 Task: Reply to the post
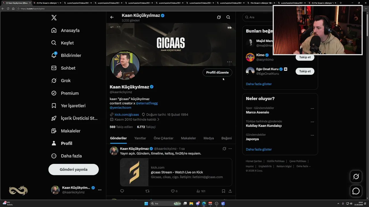click(x=122, y=191)
